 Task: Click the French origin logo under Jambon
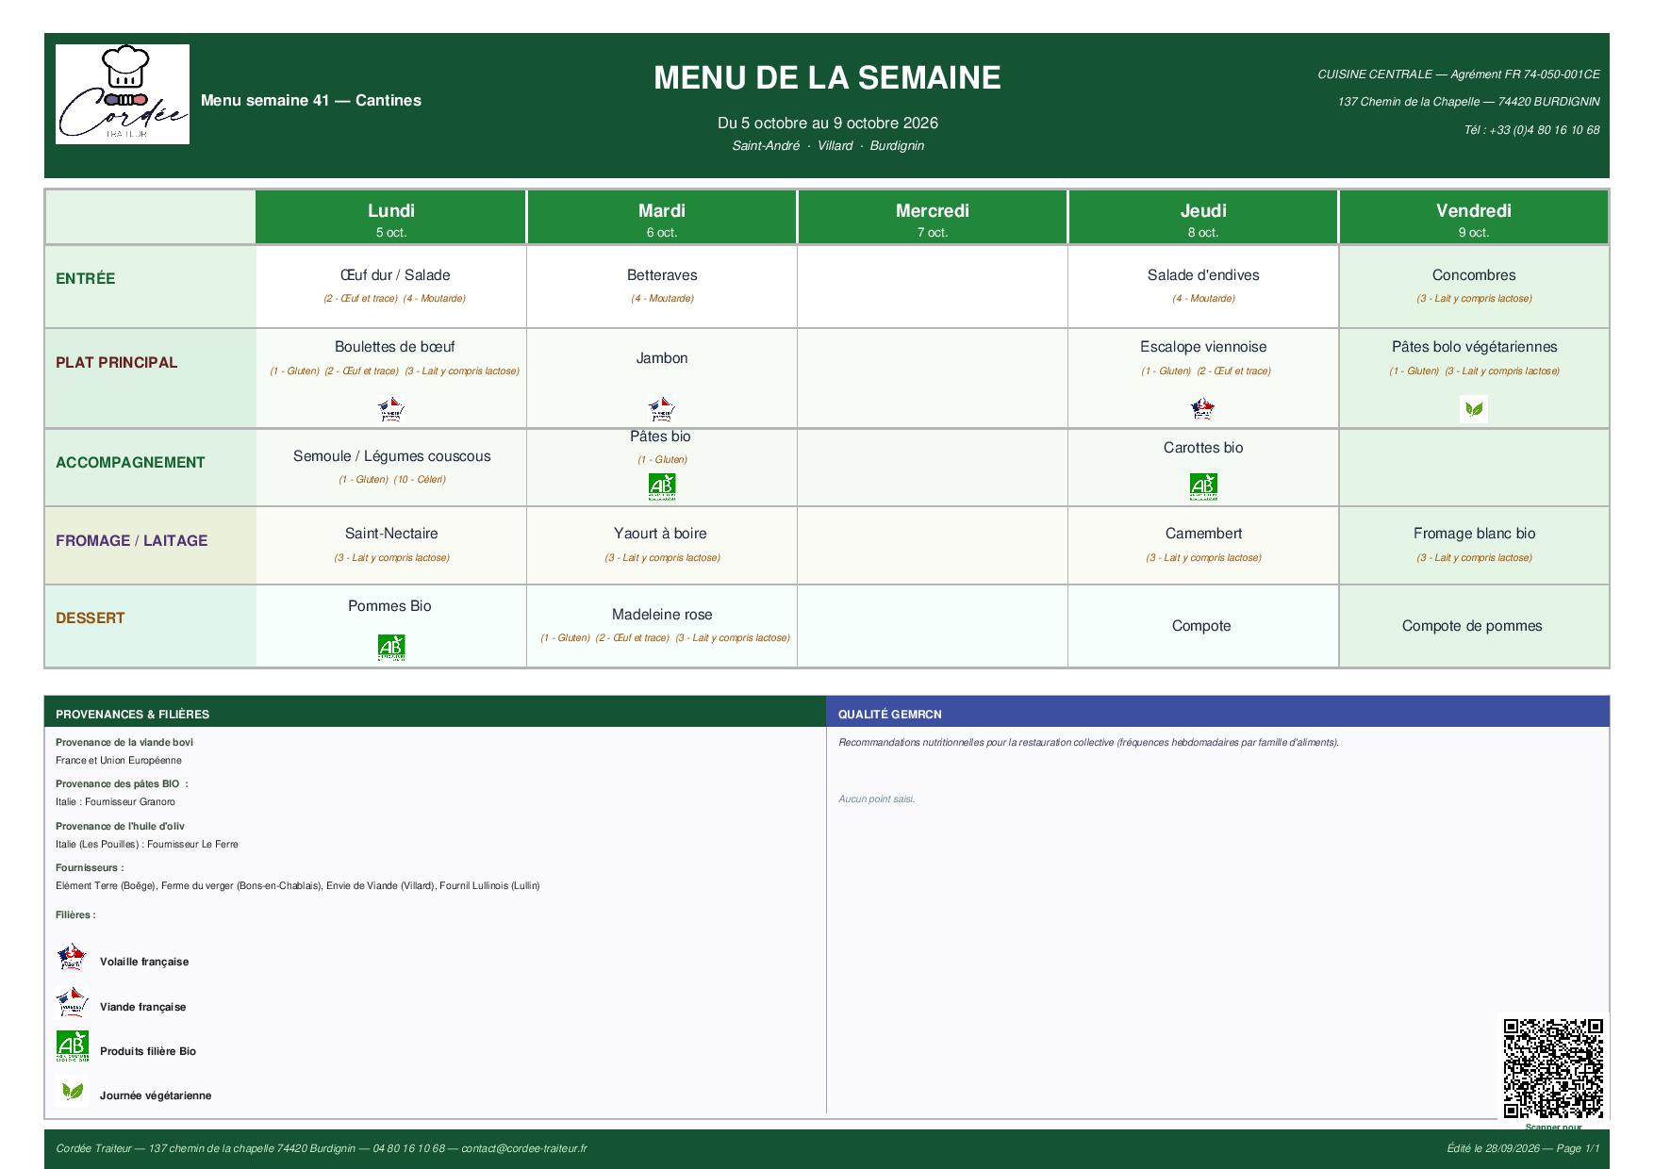[x=662, y=409]
